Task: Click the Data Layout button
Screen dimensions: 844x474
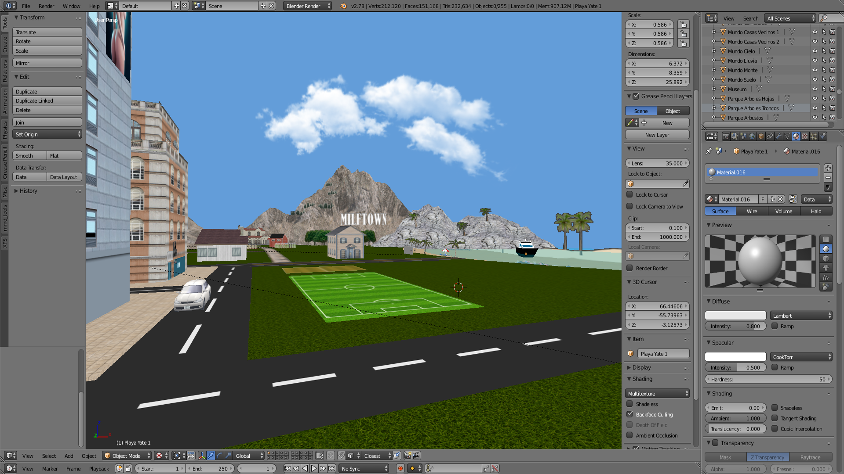Action: coord(64,177)
